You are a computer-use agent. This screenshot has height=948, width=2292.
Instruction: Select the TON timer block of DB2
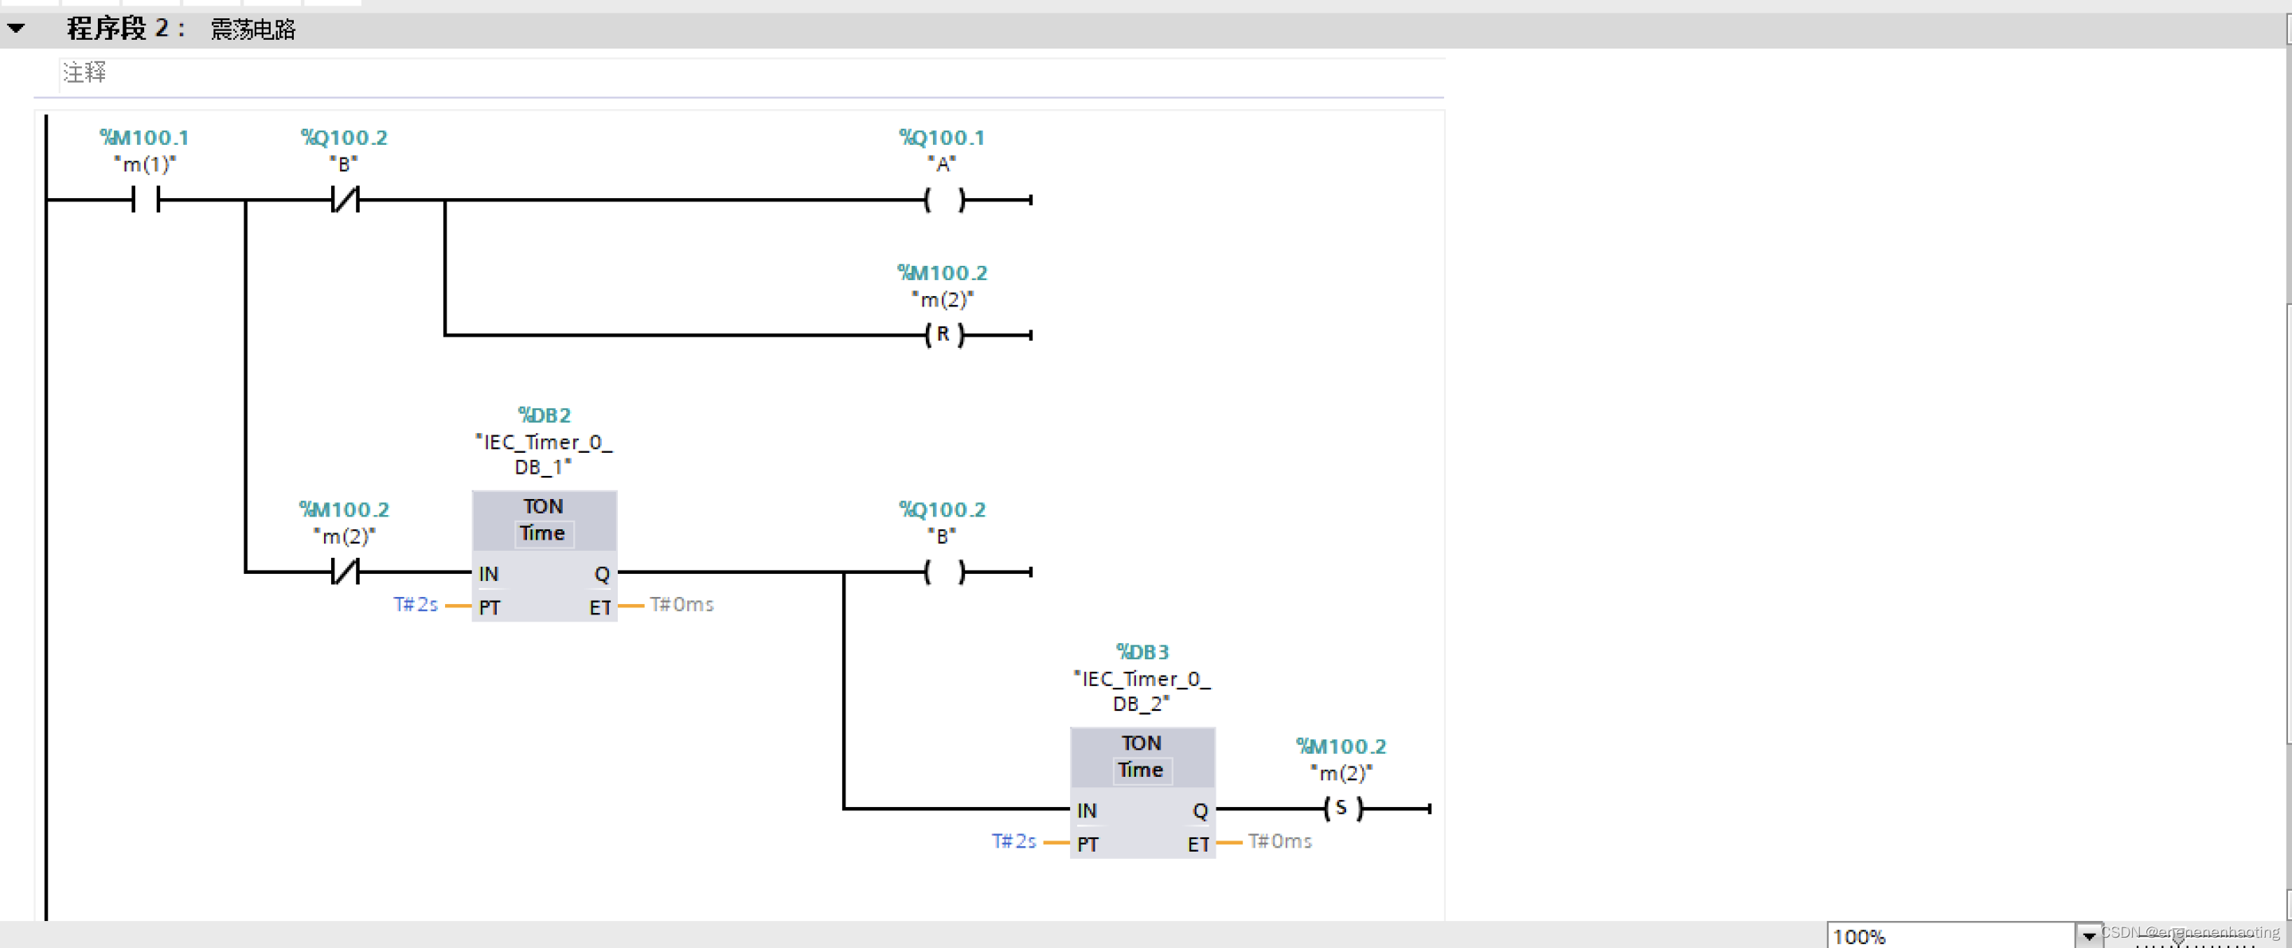(x=545, y=556)
